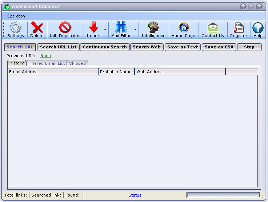Click the window resize grip
Image resolution: width=268 pixels, height=202 pixels.
point(263,196)
